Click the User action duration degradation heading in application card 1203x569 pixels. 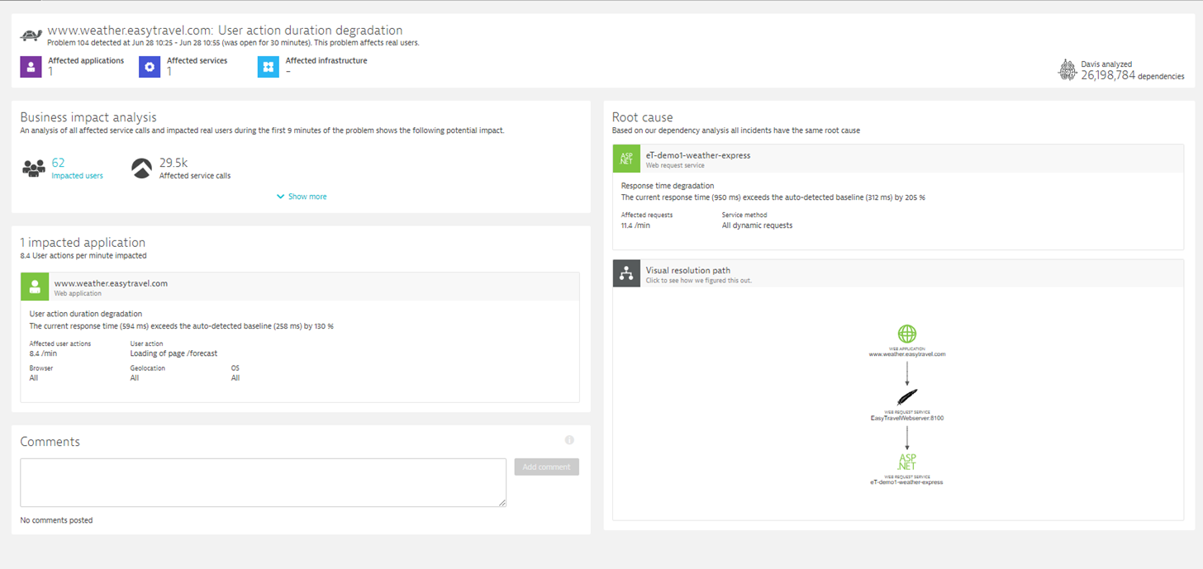(86, 314)
